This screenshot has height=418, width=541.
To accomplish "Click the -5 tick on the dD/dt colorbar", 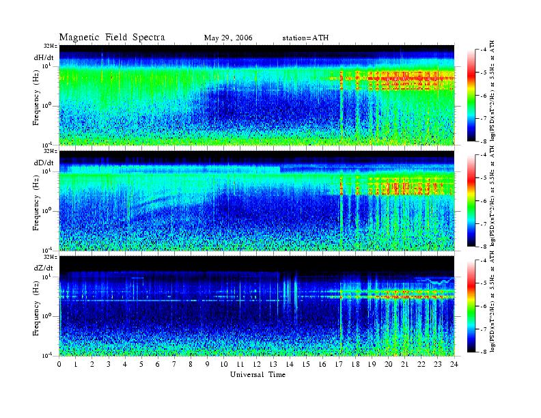I will click(x=484, y=178).
